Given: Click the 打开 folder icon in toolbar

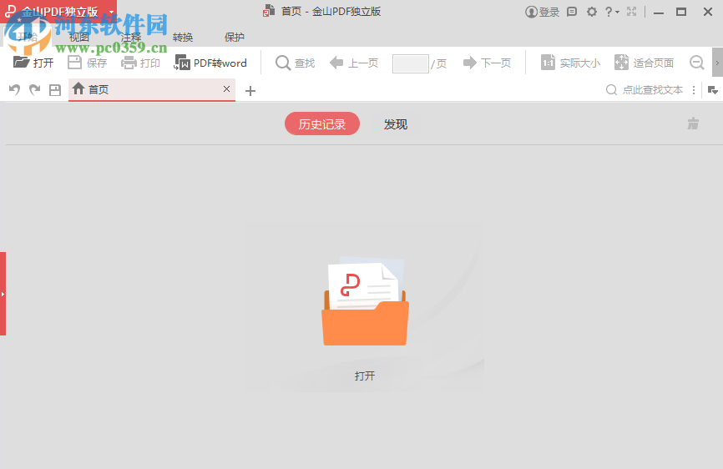Looking at the screenshot, I should (x=21, y=63).
